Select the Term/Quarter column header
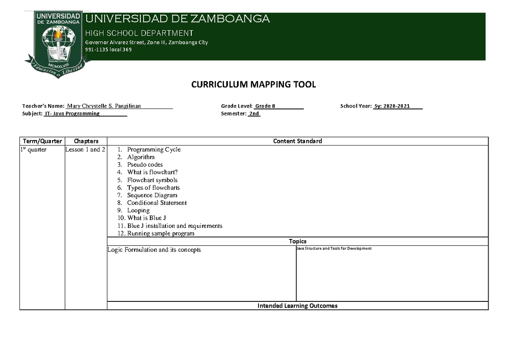The height and width of the screenshot is (338, 517). pyautogui.click(x=42, y=141)
